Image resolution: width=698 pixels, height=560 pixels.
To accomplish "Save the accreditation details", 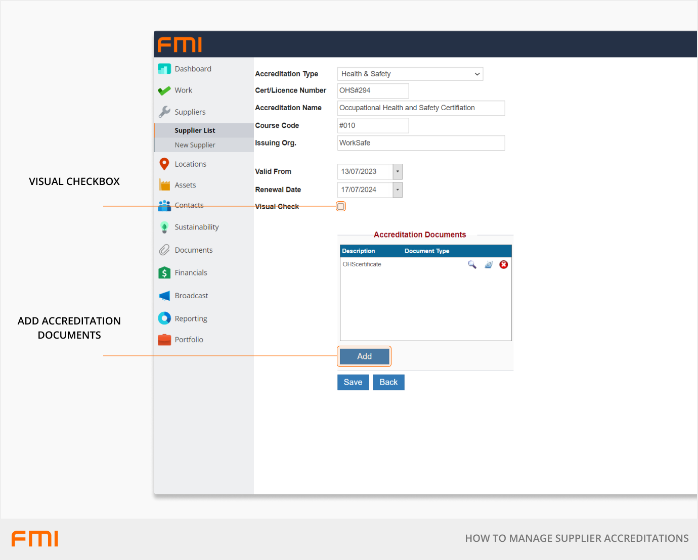I will (x=353, y=382).
